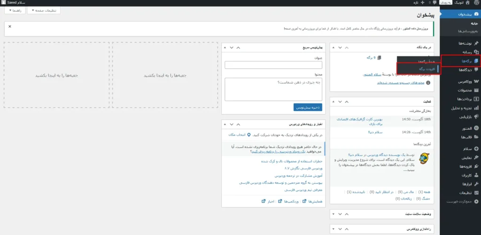Click the به زودی badge in admin bar

(x=446, y=2)
